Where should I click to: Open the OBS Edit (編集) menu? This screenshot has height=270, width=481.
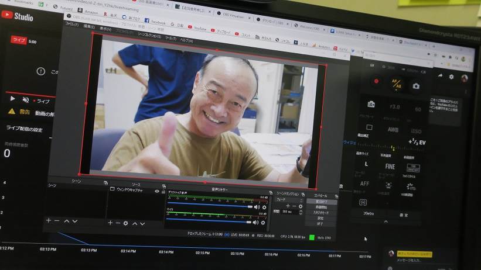[89, 26]
